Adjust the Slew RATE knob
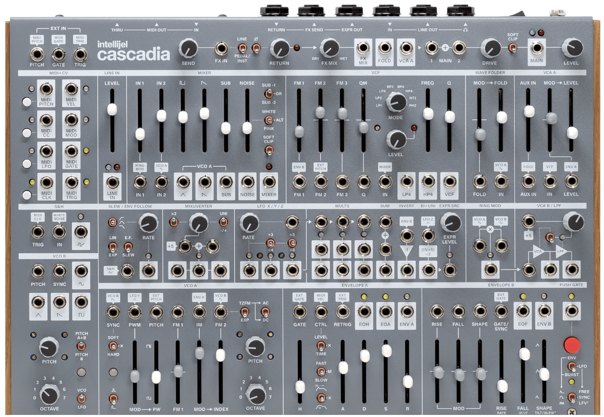 [x=148, y=223]
